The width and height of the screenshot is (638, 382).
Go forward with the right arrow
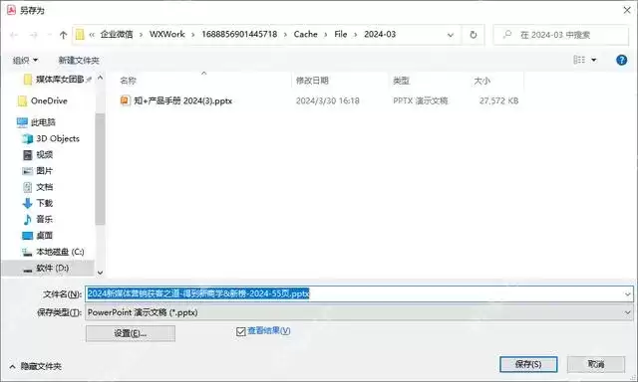33,35
